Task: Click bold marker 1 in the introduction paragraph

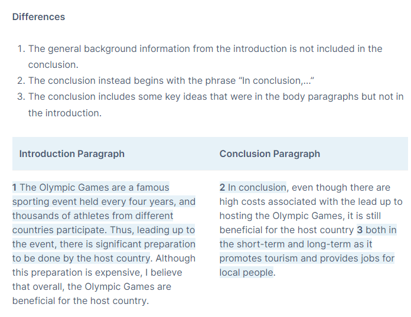Action: (15, 188)
